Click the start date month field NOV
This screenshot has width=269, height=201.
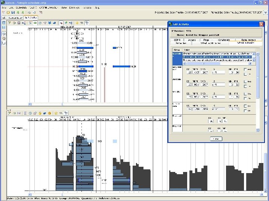pos(196,84)
